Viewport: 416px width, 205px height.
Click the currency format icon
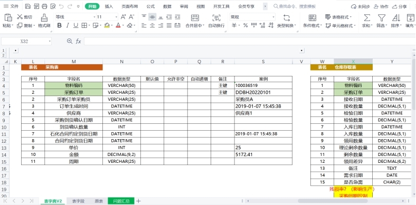pyautogui.click(x=234, y=25)
